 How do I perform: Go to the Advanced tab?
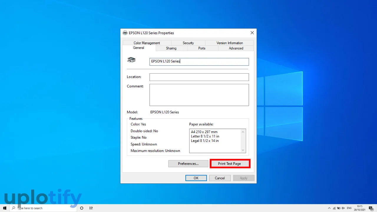coord(236,48)
